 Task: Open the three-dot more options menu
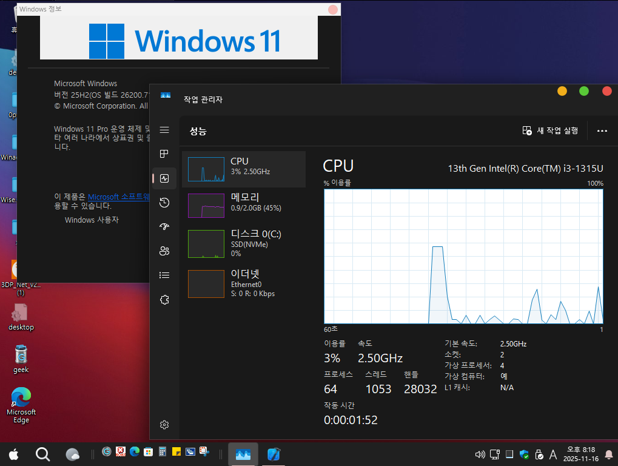coord(602,131)
